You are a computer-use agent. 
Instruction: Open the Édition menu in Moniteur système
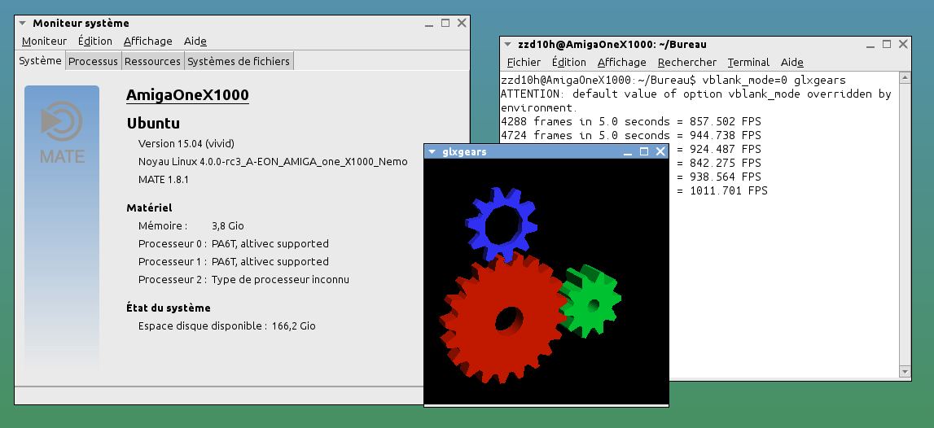[95, 41]
